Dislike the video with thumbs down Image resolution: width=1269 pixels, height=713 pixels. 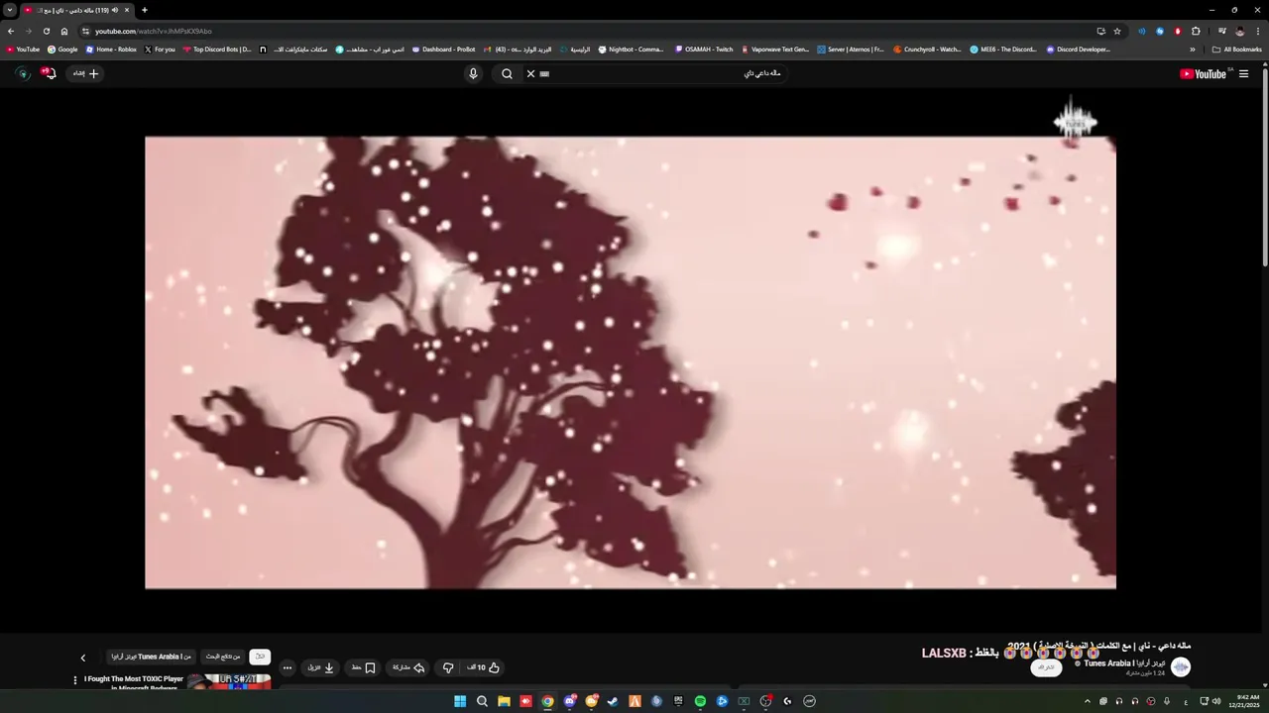click(x=448, y=667)
